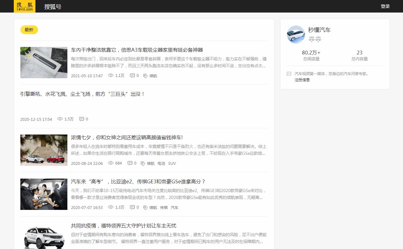Click view-count eye icon showing 1.1万

click(x=111, y=75)
